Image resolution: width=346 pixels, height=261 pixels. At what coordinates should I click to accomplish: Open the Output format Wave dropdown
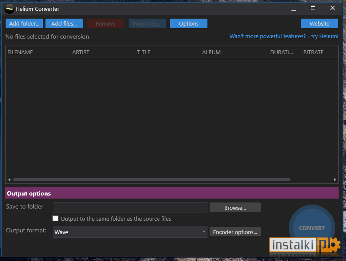point(130,232)
